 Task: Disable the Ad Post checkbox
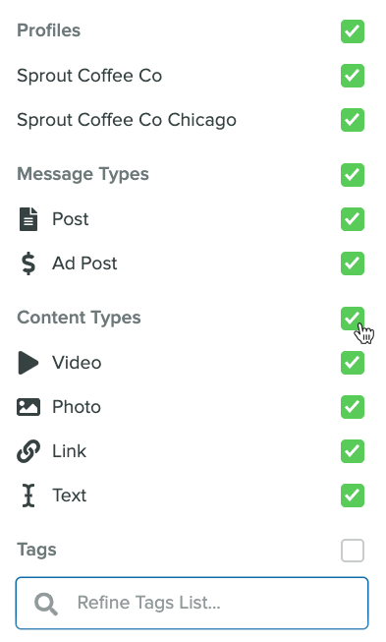pyautogui.click(x=353, y=263)
